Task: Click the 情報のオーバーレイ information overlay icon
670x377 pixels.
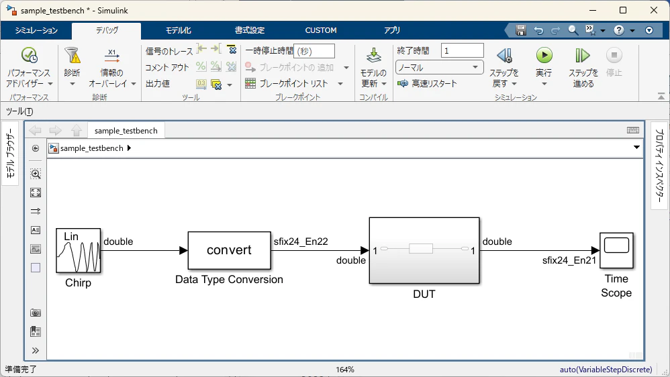Action: click(x=111, y=56)
